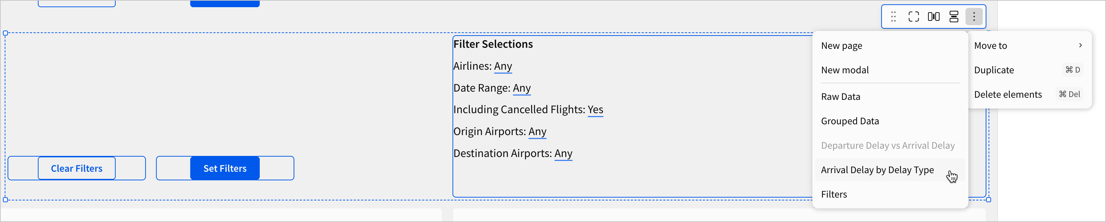Choose Duplicate from the context menu
The width and height of the screenshot is (1106, 222).
pos(994,70)
